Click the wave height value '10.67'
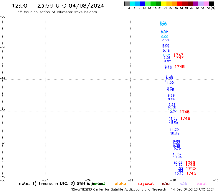The image size is (218, 192). pos(177,154)
